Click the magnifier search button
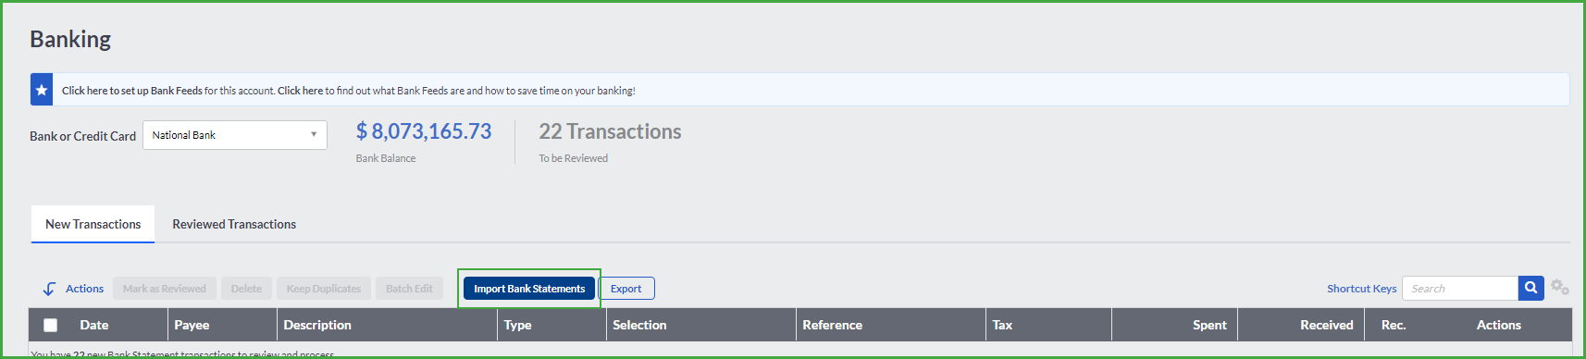The width and height of the screenshot is (1586, 359). click(x=1531, y=288)
